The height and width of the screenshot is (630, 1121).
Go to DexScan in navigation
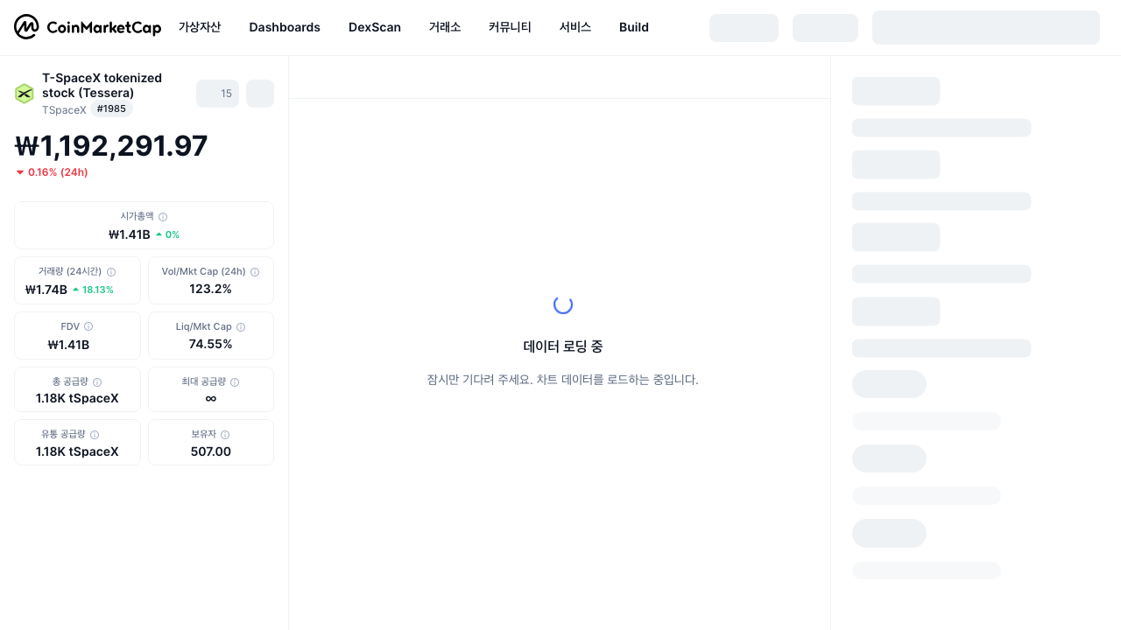pos(375,27)
